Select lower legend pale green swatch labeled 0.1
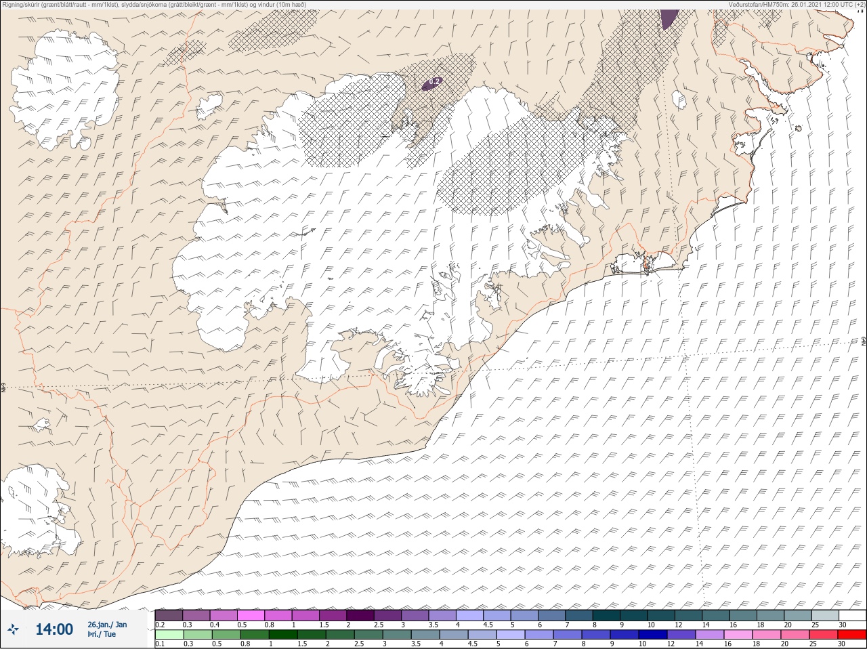867x649 pixels. click(169, 635)
